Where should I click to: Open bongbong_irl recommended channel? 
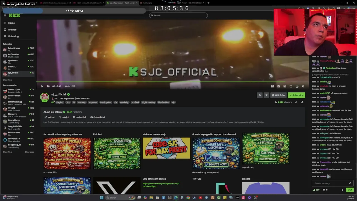(x=18, y=146)
